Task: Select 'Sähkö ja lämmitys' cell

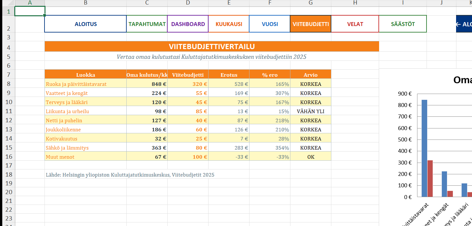Action: pos(85,148)
